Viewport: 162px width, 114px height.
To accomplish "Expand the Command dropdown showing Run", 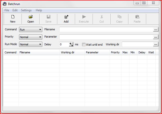I will coord(31,30).
